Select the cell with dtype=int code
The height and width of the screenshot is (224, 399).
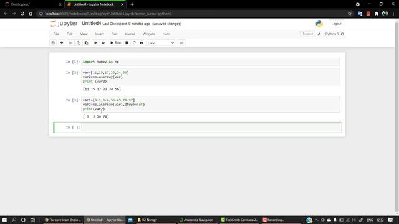point(211,105)
